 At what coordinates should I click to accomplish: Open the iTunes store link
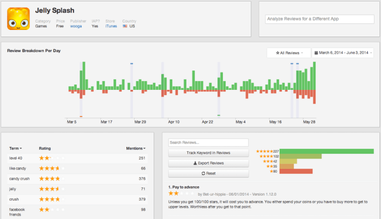(x=111, y=26)
